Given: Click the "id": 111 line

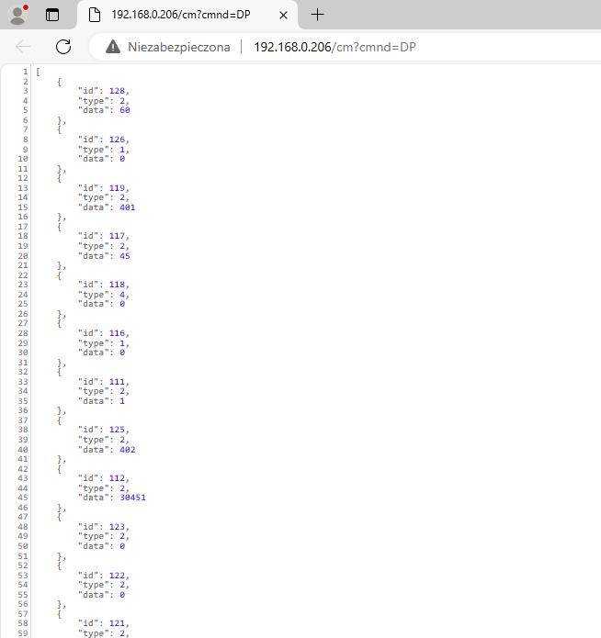Looking at the screenshot, I should click(x=104, y=382).
